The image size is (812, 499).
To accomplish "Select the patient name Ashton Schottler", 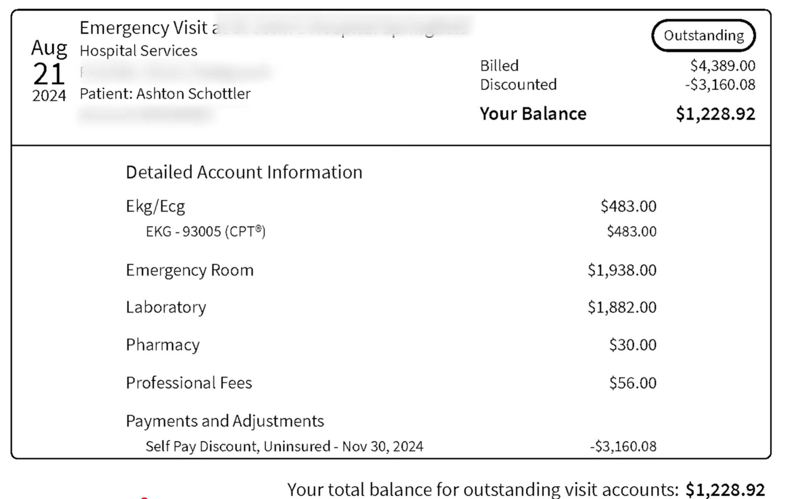I will [193, 93].
